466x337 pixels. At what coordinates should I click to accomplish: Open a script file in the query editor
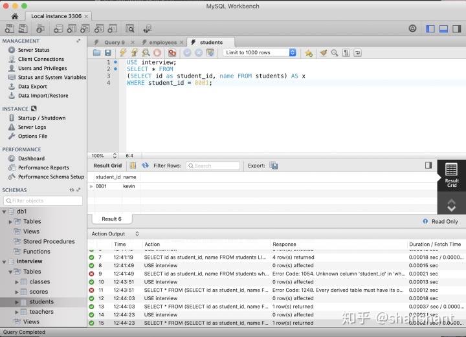(96, 53)
